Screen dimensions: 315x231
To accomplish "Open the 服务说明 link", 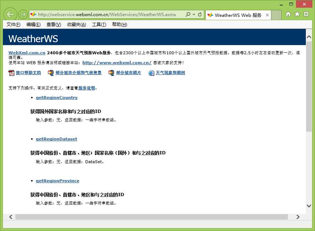I will [87, 88].
